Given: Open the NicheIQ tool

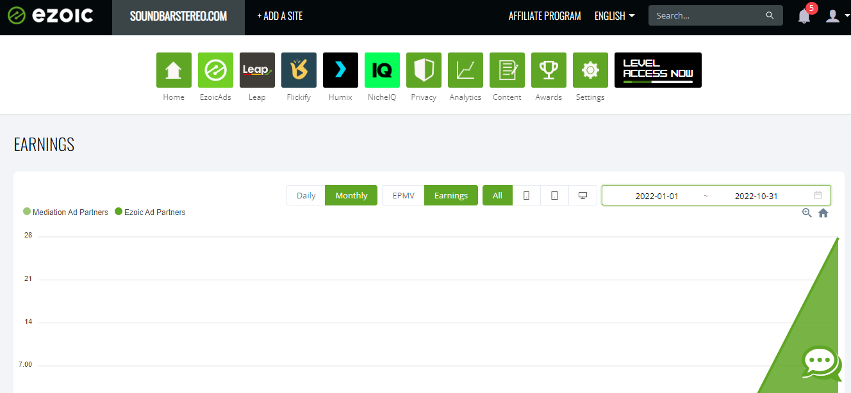Looking at the screenshot, I should tap(382, 70).
